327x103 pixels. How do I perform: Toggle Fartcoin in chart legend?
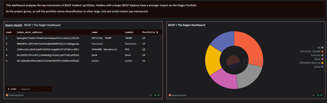pos(317,55)
